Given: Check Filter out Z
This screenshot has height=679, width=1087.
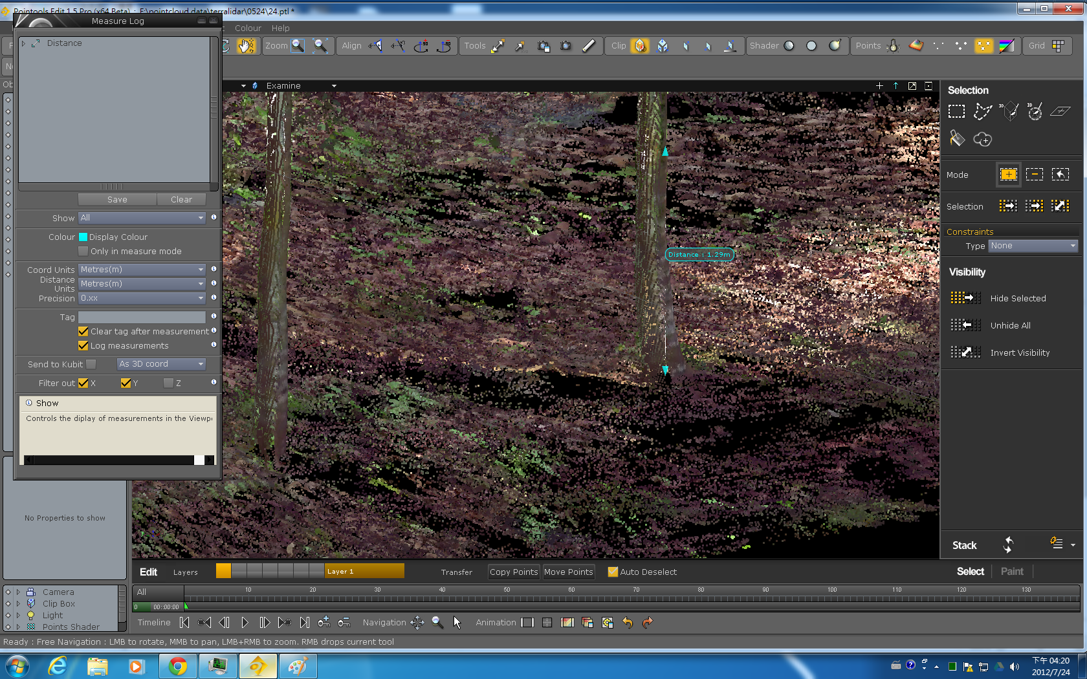Looking at the screenshot, I should pyautogui.click(x=168, y=383).
